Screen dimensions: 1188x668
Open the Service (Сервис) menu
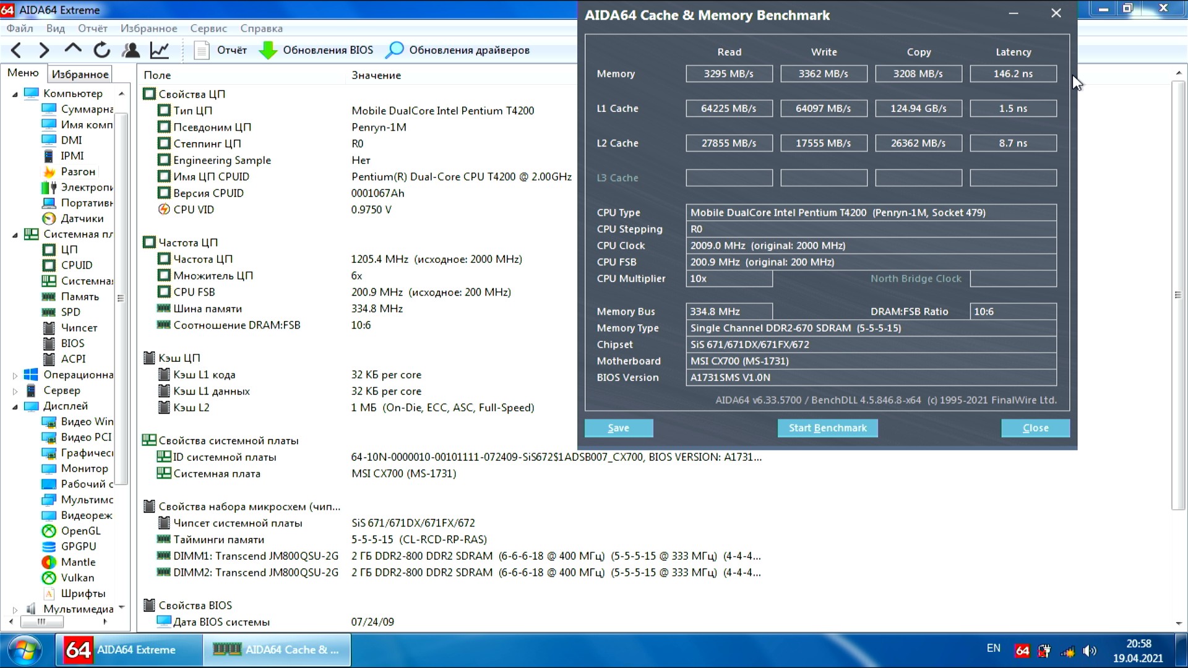point(208,28)
